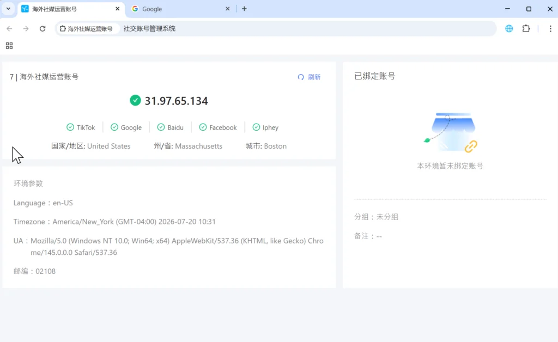The height and width of the screenshot is (342, 558).
Task: Click the unbound account illustration
Action: click(450, 132)
